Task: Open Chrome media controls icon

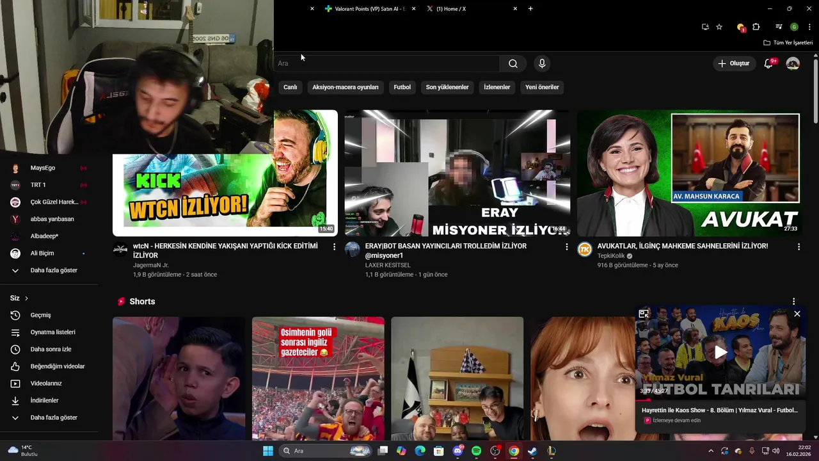Action: click(x=779, y=27)
